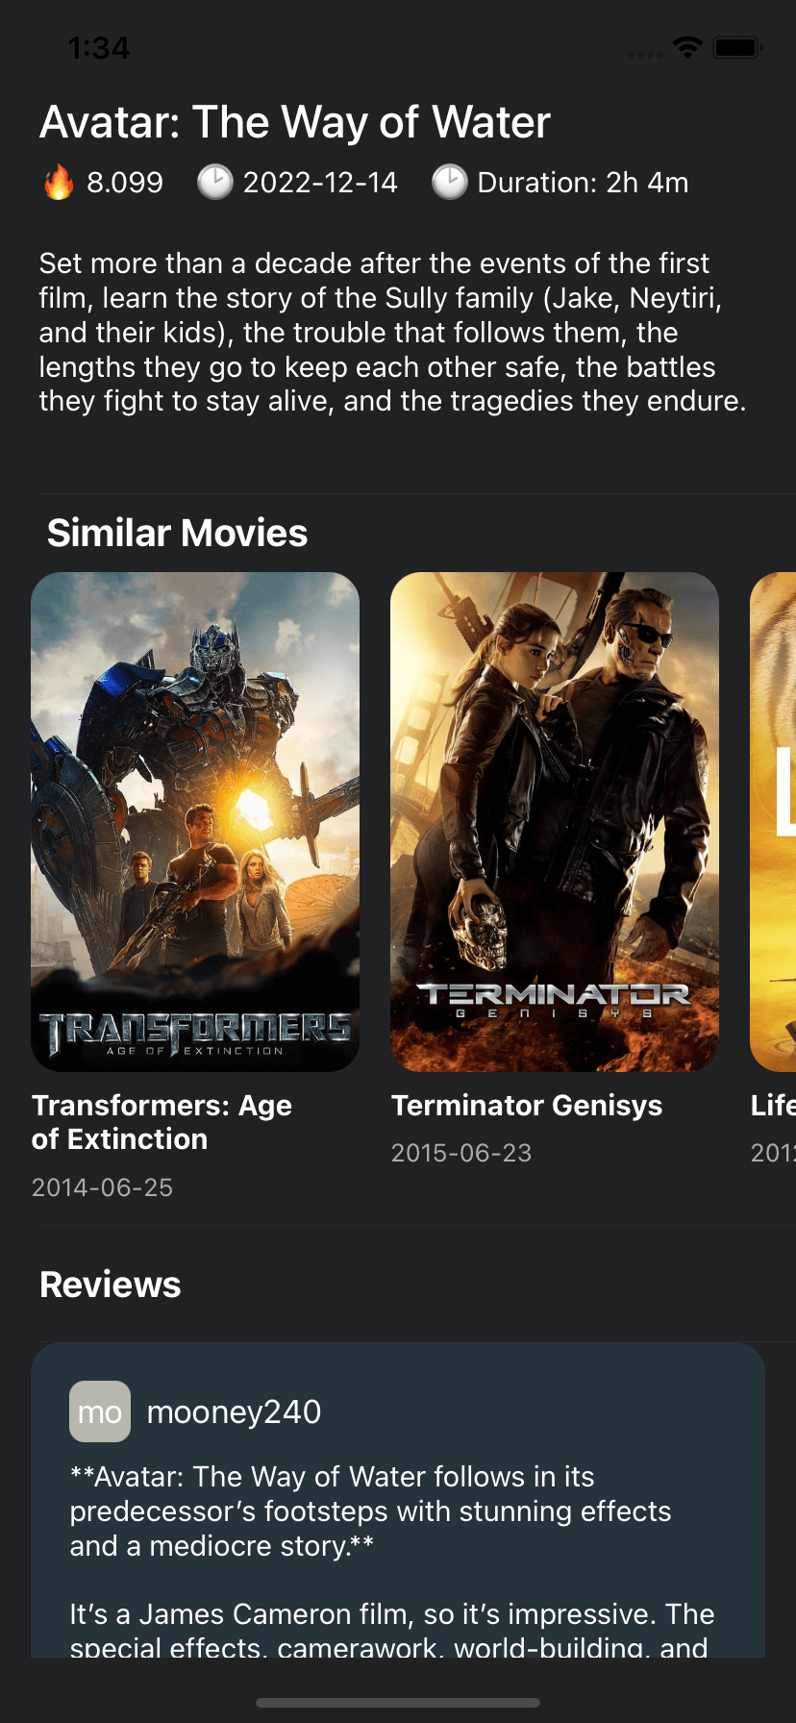This screenshot has width=796, height=1723.
Task: Open the review by mooney240
Action: (x=398, y=1510)
